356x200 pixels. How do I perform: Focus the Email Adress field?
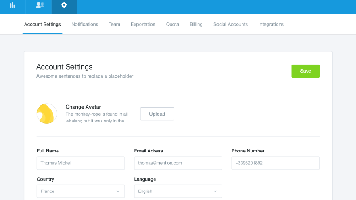coord(178,163)
